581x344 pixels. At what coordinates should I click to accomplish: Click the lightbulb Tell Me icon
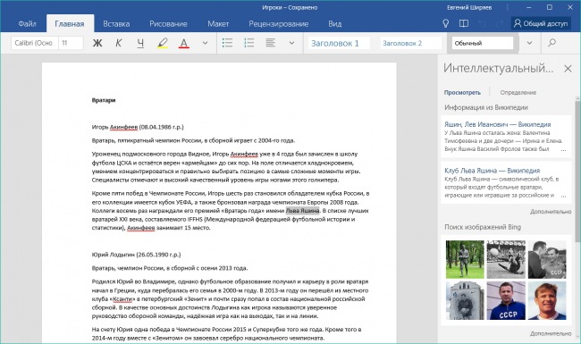pos(446,24)
